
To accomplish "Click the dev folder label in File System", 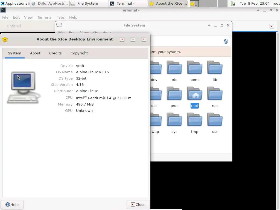I will [154, 80].
